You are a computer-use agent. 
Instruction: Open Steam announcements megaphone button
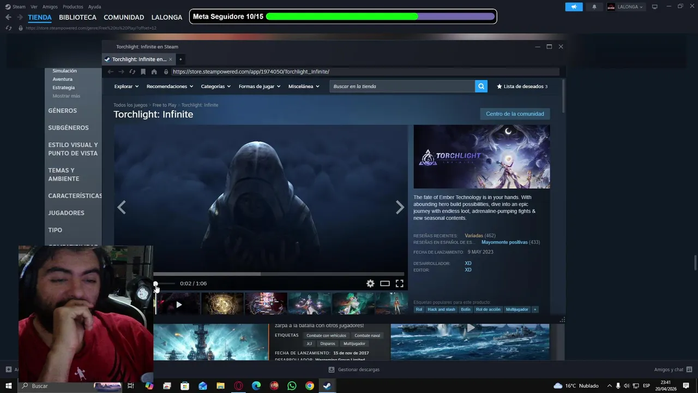click(x=574, y=7)
